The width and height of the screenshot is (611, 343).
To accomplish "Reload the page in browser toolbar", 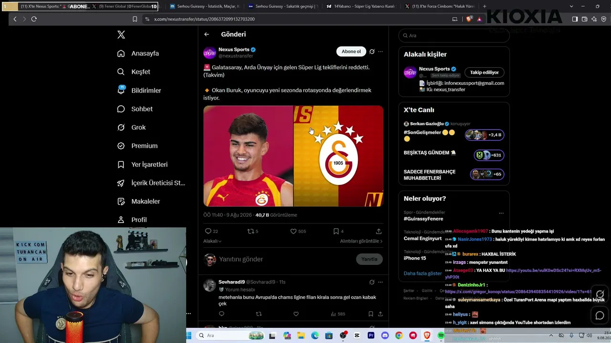I will point(34,19).
